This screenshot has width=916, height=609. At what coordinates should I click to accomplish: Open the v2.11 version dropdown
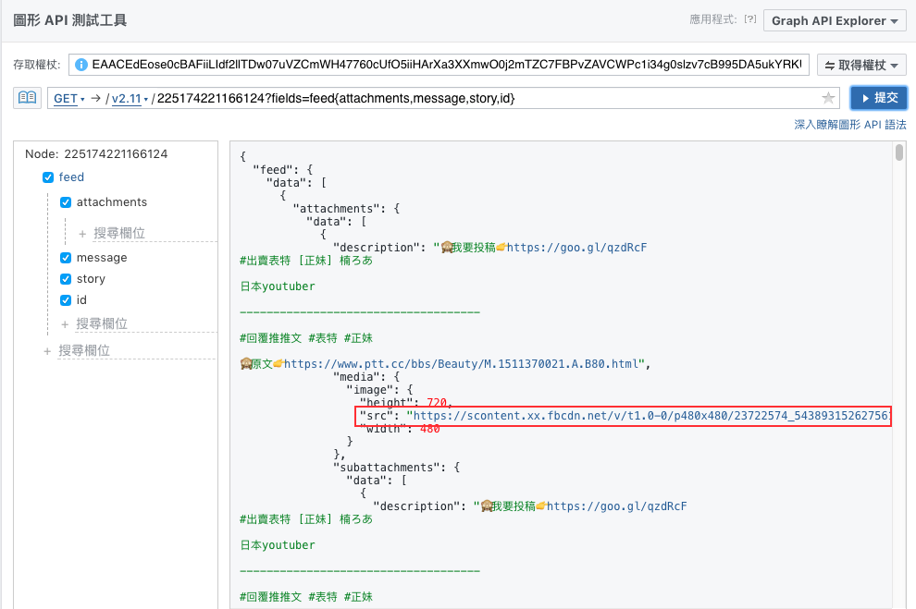tap(130, 99)
